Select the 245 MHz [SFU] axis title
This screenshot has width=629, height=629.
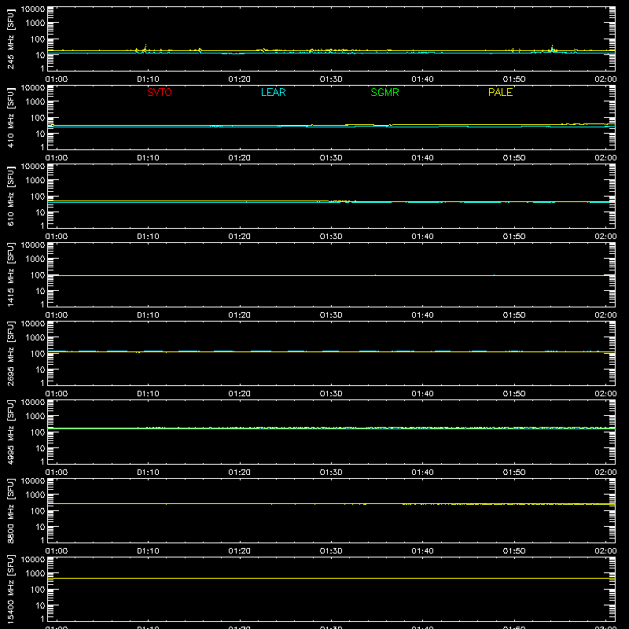point(11,39)
